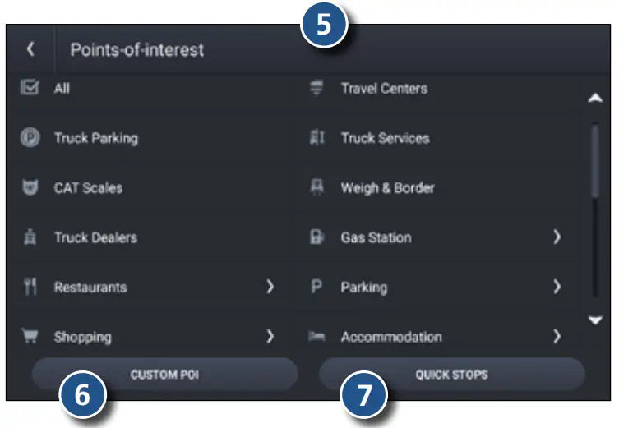Tap the Truck Services icon

316,138
